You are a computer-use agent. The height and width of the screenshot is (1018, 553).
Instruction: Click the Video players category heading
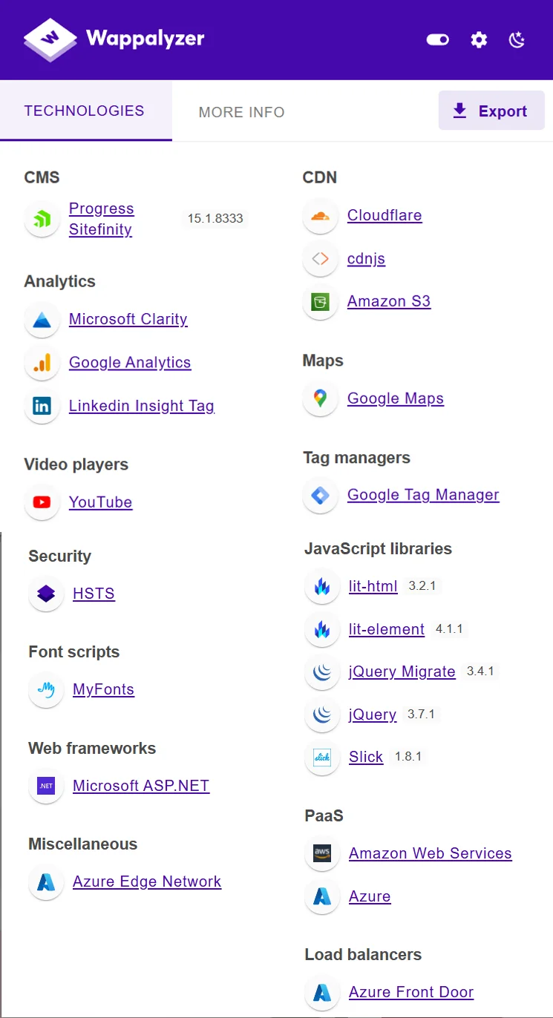tap(76, 464)
